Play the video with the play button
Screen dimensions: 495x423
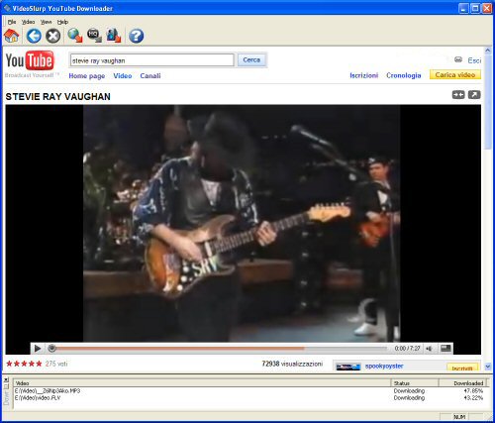coord(38,348)
